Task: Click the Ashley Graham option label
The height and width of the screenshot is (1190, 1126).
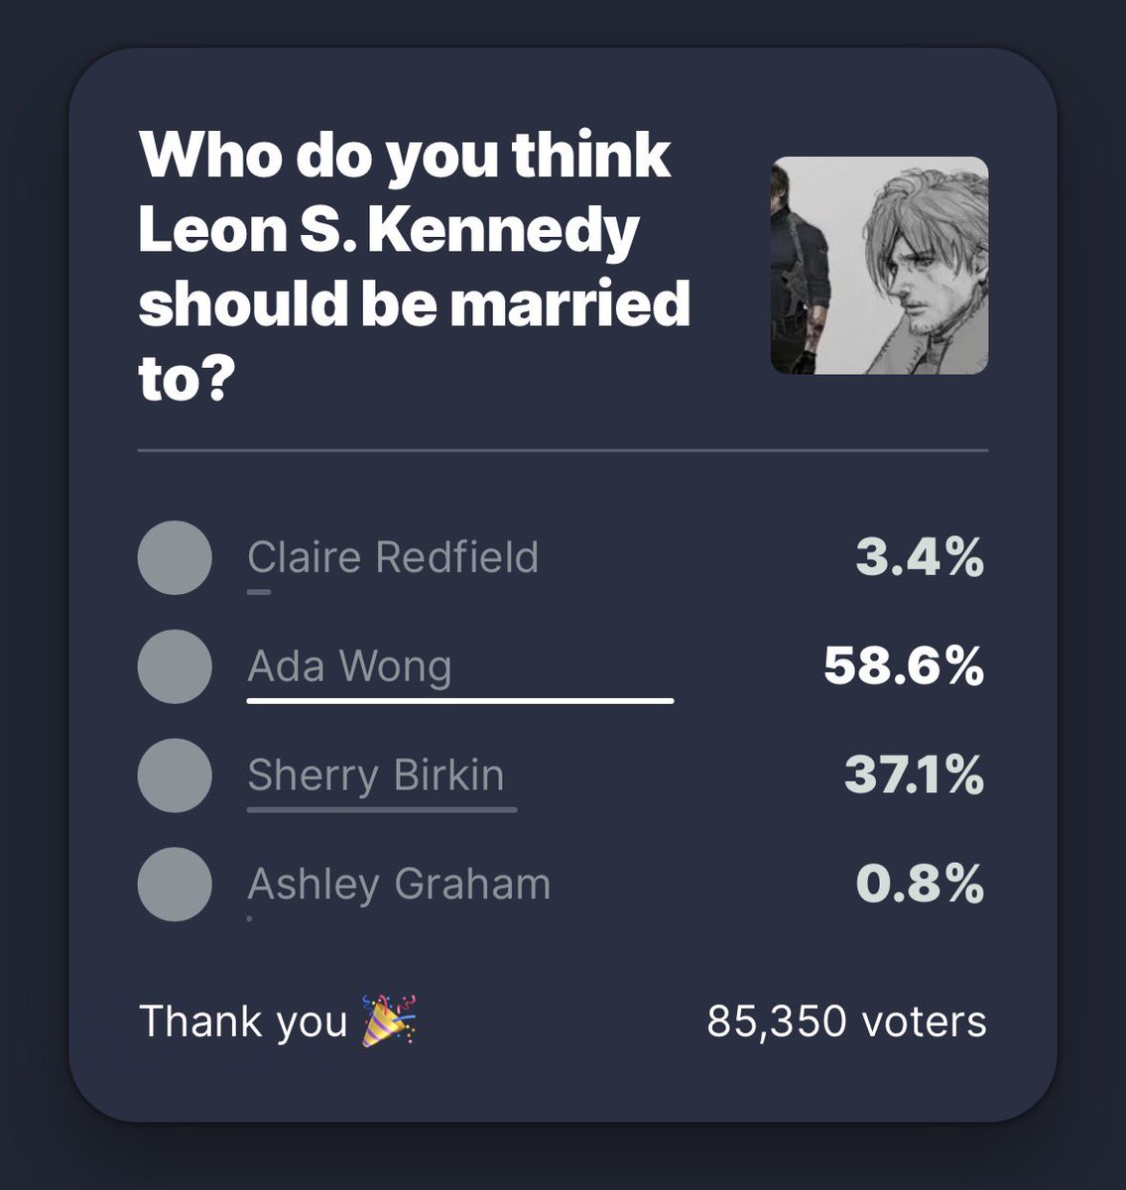Action: click(399, 885)
